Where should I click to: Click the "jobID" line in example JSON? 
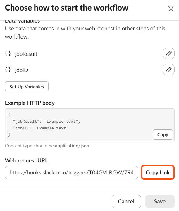(41, 128)
